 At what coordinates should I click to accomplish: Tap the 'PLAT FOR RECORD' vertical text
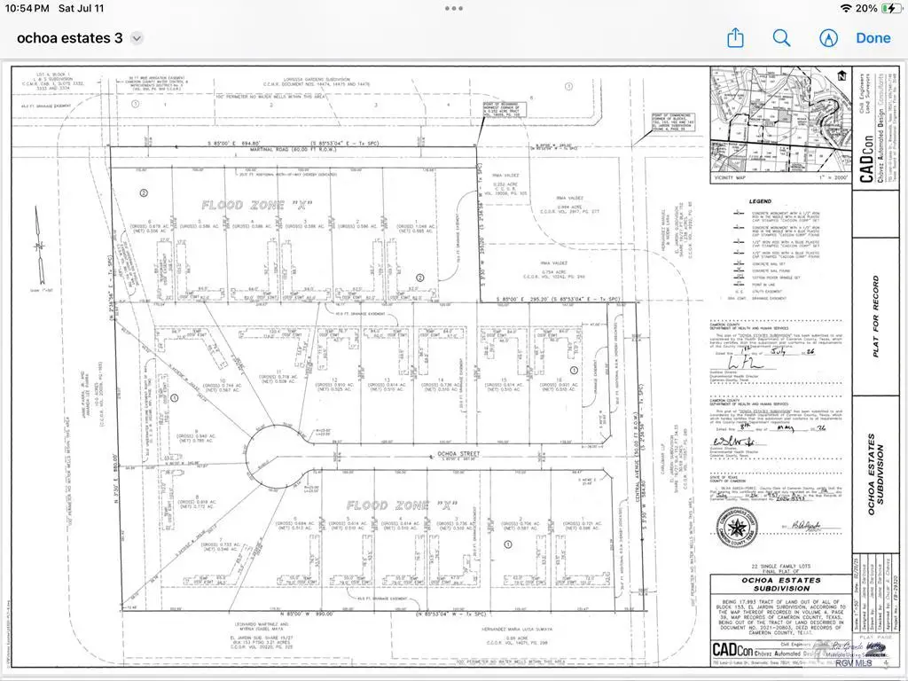(875, 316)
